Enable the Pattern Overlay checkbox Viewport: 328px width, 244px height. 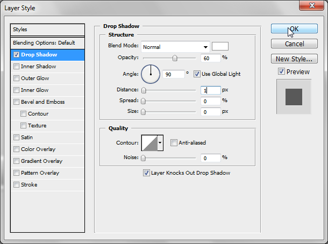pos(16,173)
